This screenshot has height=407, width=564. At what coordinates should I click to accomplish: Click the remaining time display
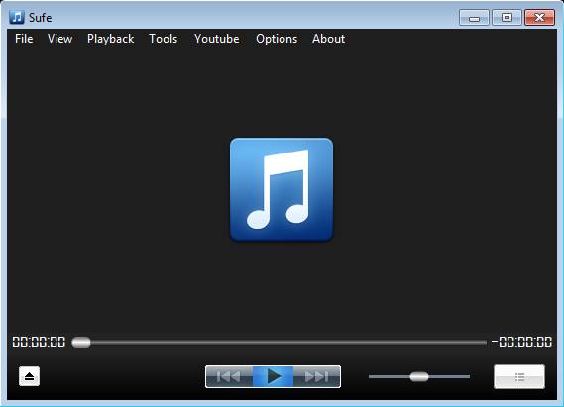pos(522,342)
